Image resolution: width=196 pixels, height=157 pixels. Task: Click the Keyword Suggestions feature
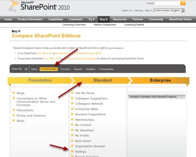90,114
